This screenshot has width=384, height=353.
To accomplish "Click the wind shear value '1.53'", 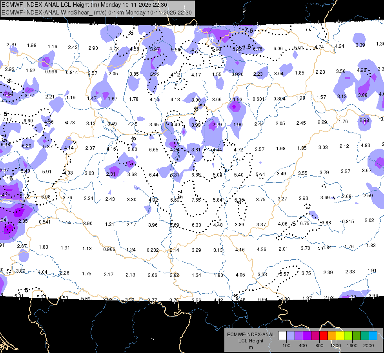I will pos(238,100).
